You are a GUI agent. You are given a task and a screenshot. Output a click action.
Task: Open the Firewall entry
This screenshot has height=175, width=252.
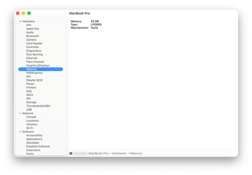(x=31, y=117)
